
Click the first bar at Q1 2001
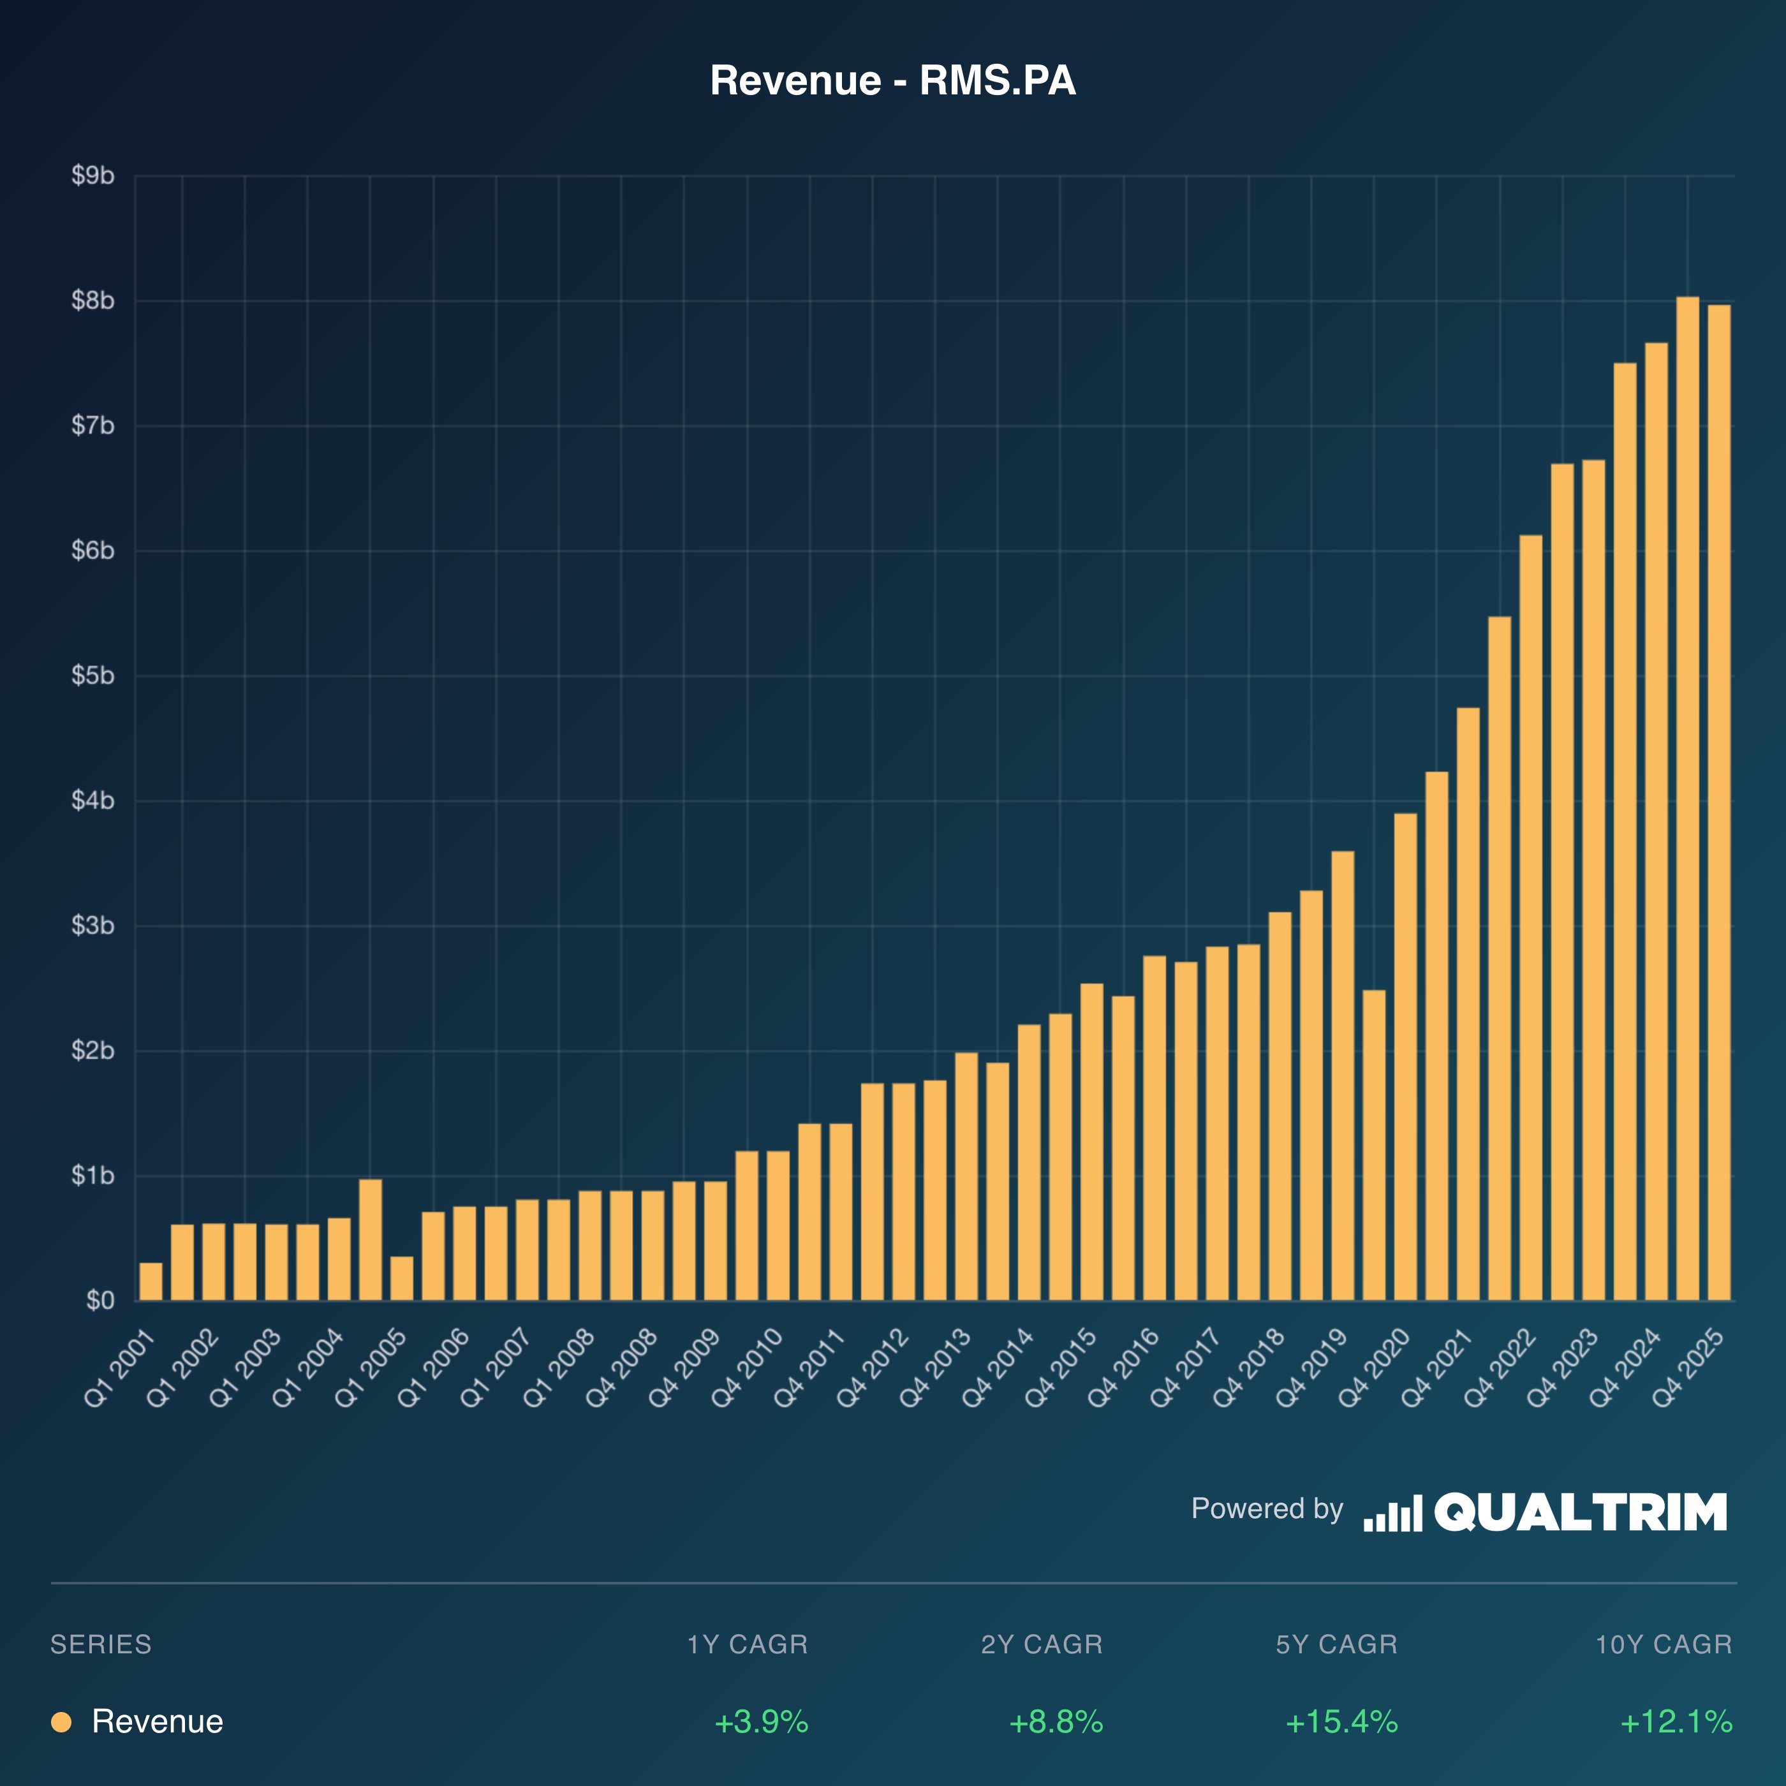151,1281
